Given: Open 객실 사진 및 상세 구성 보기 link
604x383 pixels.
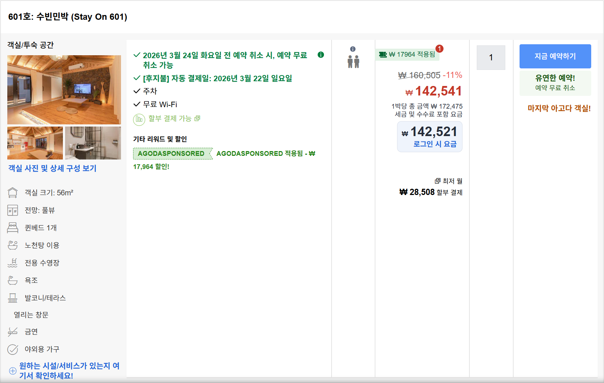Looking at the screenshot, I should pos(52,168).
